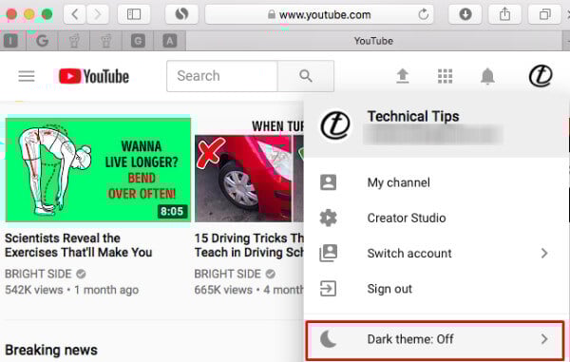Click the My channel person icon

coord(329,182)
